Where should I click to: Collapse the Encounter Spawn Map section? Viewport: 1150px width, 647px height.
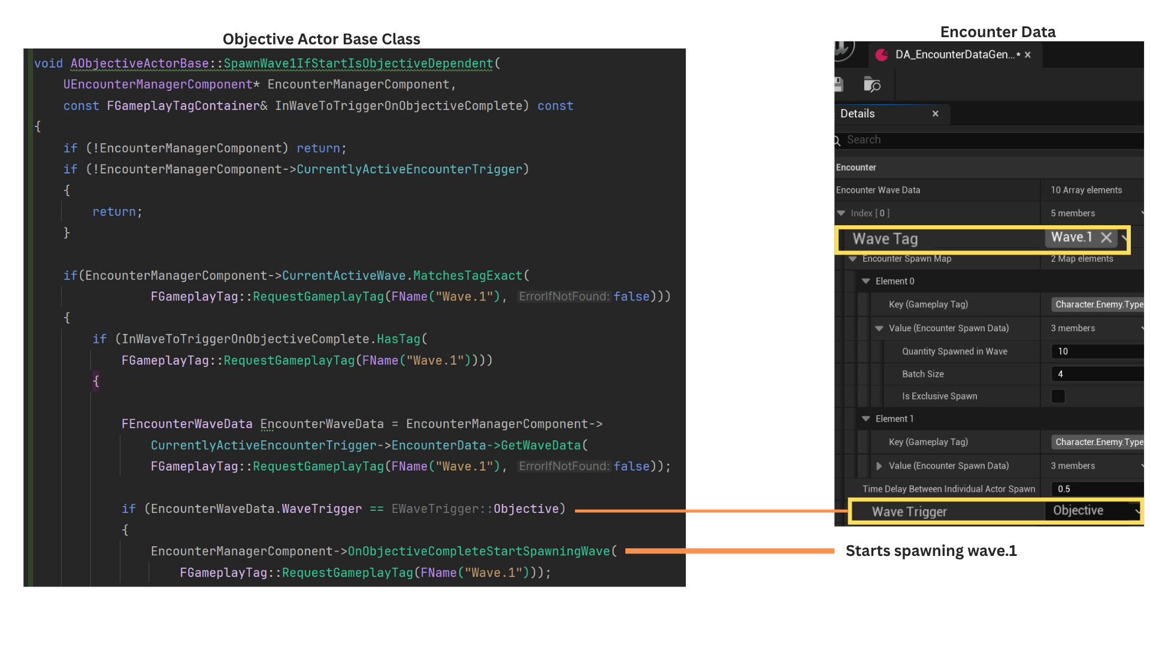852,259
